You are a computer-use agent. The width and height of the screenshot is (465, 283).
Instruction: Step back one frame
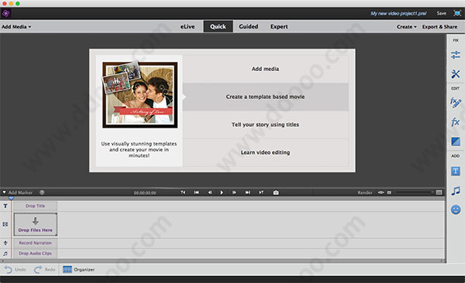pos(210,193)
